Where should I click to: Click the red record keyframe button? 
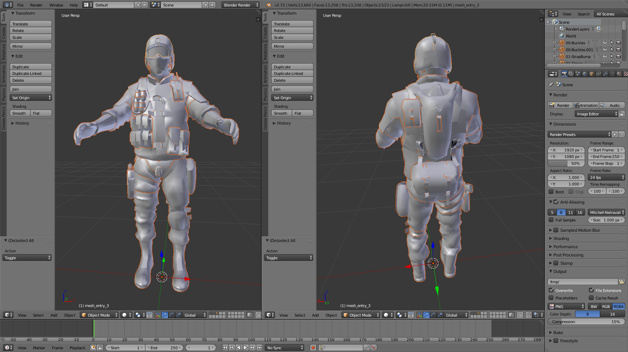point(313,348)
